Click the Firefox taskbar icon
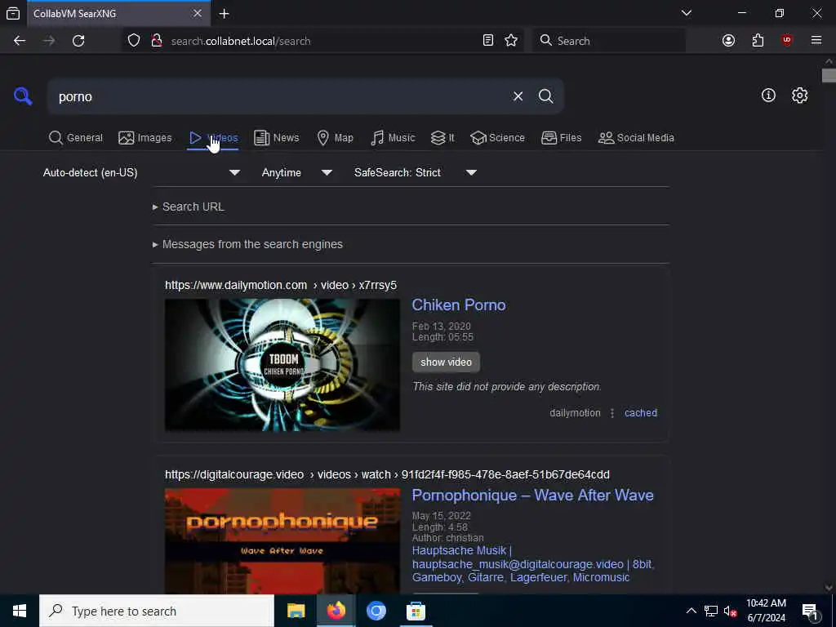 pos(336,611)
